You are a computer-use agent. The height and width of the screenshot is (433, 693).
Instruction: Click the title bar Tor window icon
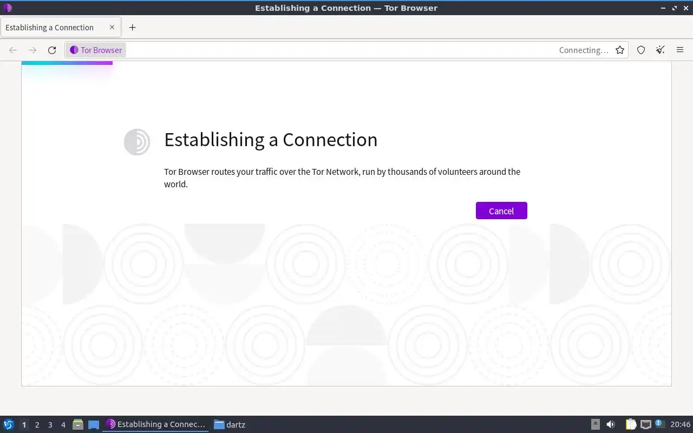coord(7,8)
